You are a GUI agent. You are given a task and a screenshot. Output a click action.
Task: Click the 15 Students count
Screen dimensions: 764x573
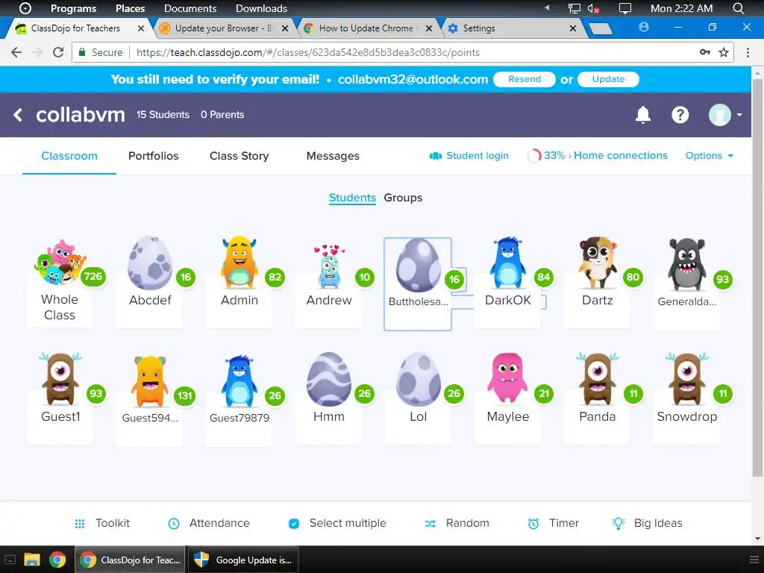coord(163,115)
